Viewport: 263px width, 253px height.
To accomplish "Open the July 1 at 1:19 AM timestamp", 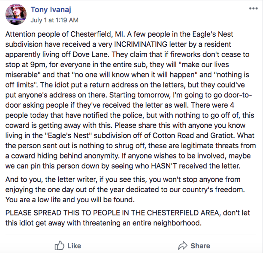I will click(54, 20).
